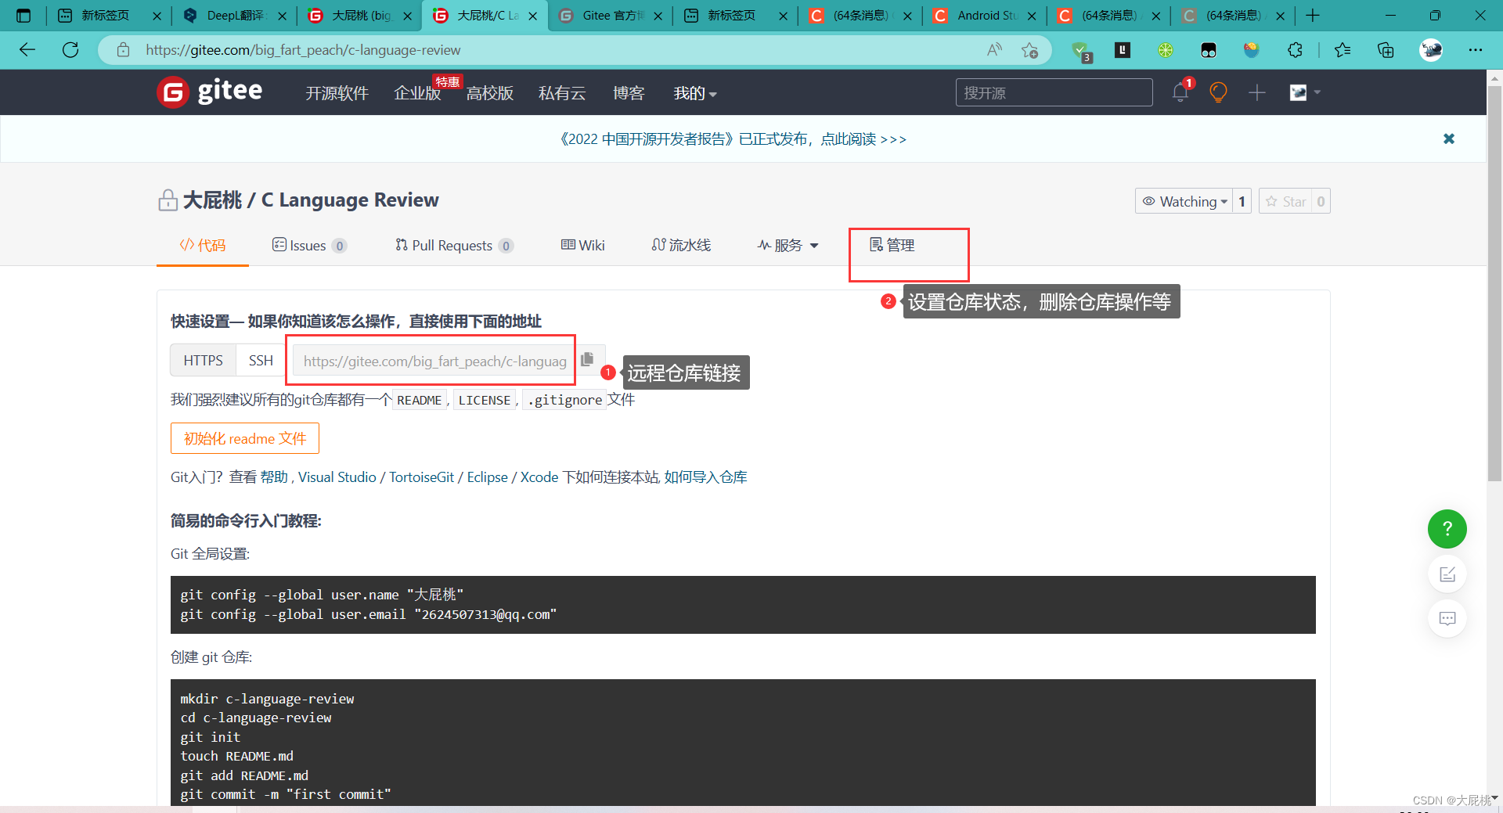This screenshot has height=813, width=1503.
Task: Click 初始化 readme 文件 button
Action: pos(245,438)
